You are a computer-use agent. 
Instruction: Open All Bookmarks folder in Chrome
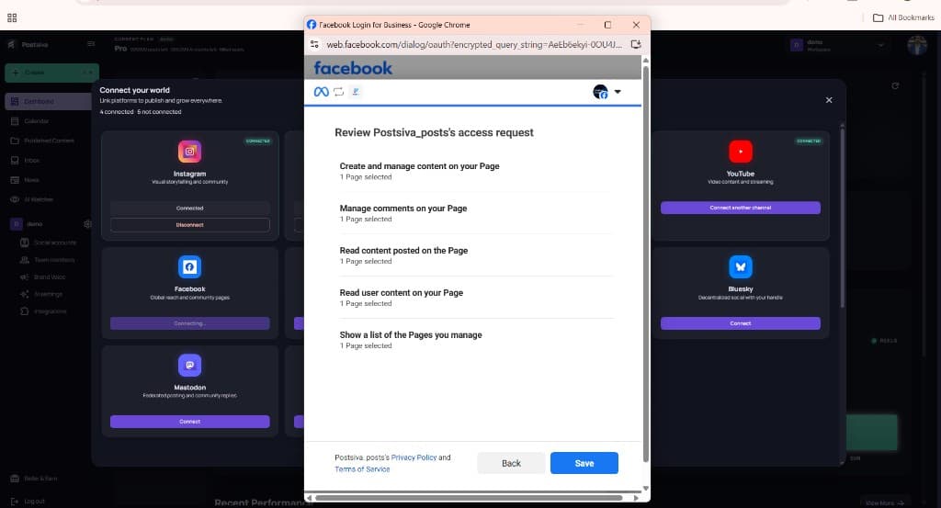tap(903, 17)
